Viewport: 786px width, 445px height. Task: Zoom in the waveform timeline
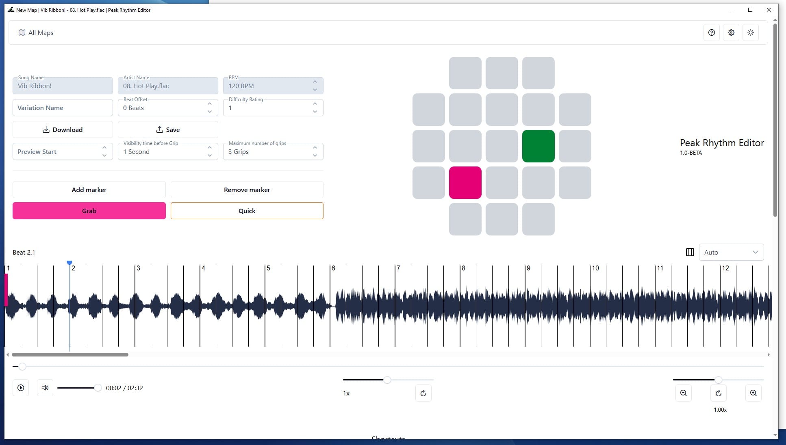(753, 393)
